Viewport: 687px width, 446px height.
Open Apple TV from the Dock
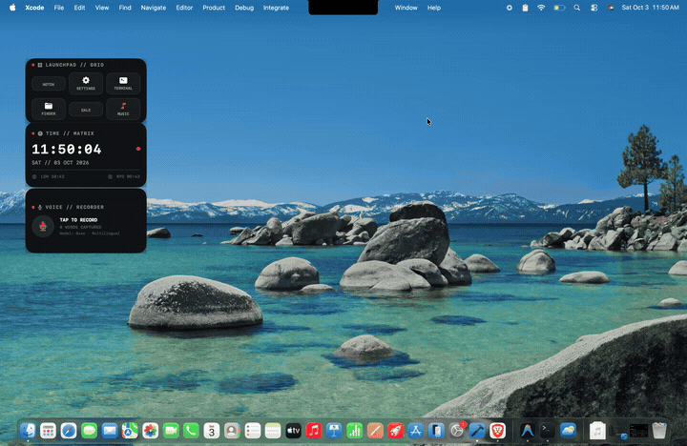click(294, 431)
